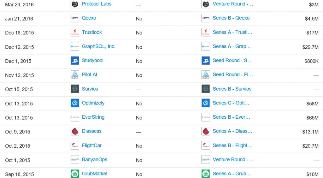Open the GraphSQL, Inc. company link
323x178 pixels.
[x=98, y=47]
